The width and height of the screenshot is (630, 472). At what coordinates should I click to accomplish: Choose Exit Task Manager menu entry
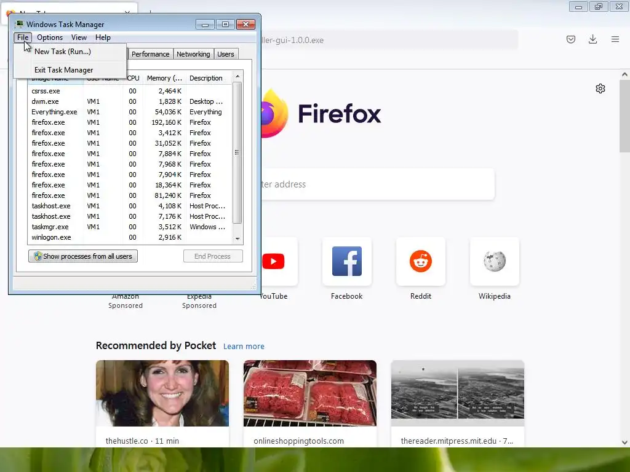click(x=63, y=70)
